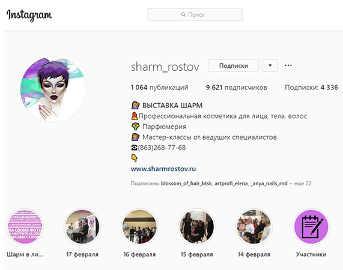The width and height of the screenshot is (343, 270).
Task: Open the three-dots options menu
Action: pyautogui.click(x=288, y=65)
